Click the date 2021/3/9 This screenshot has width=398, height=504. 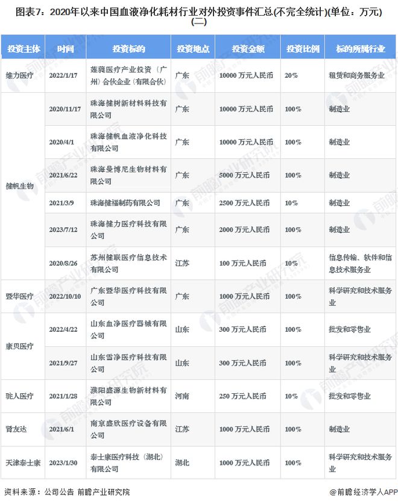[62, 203]
